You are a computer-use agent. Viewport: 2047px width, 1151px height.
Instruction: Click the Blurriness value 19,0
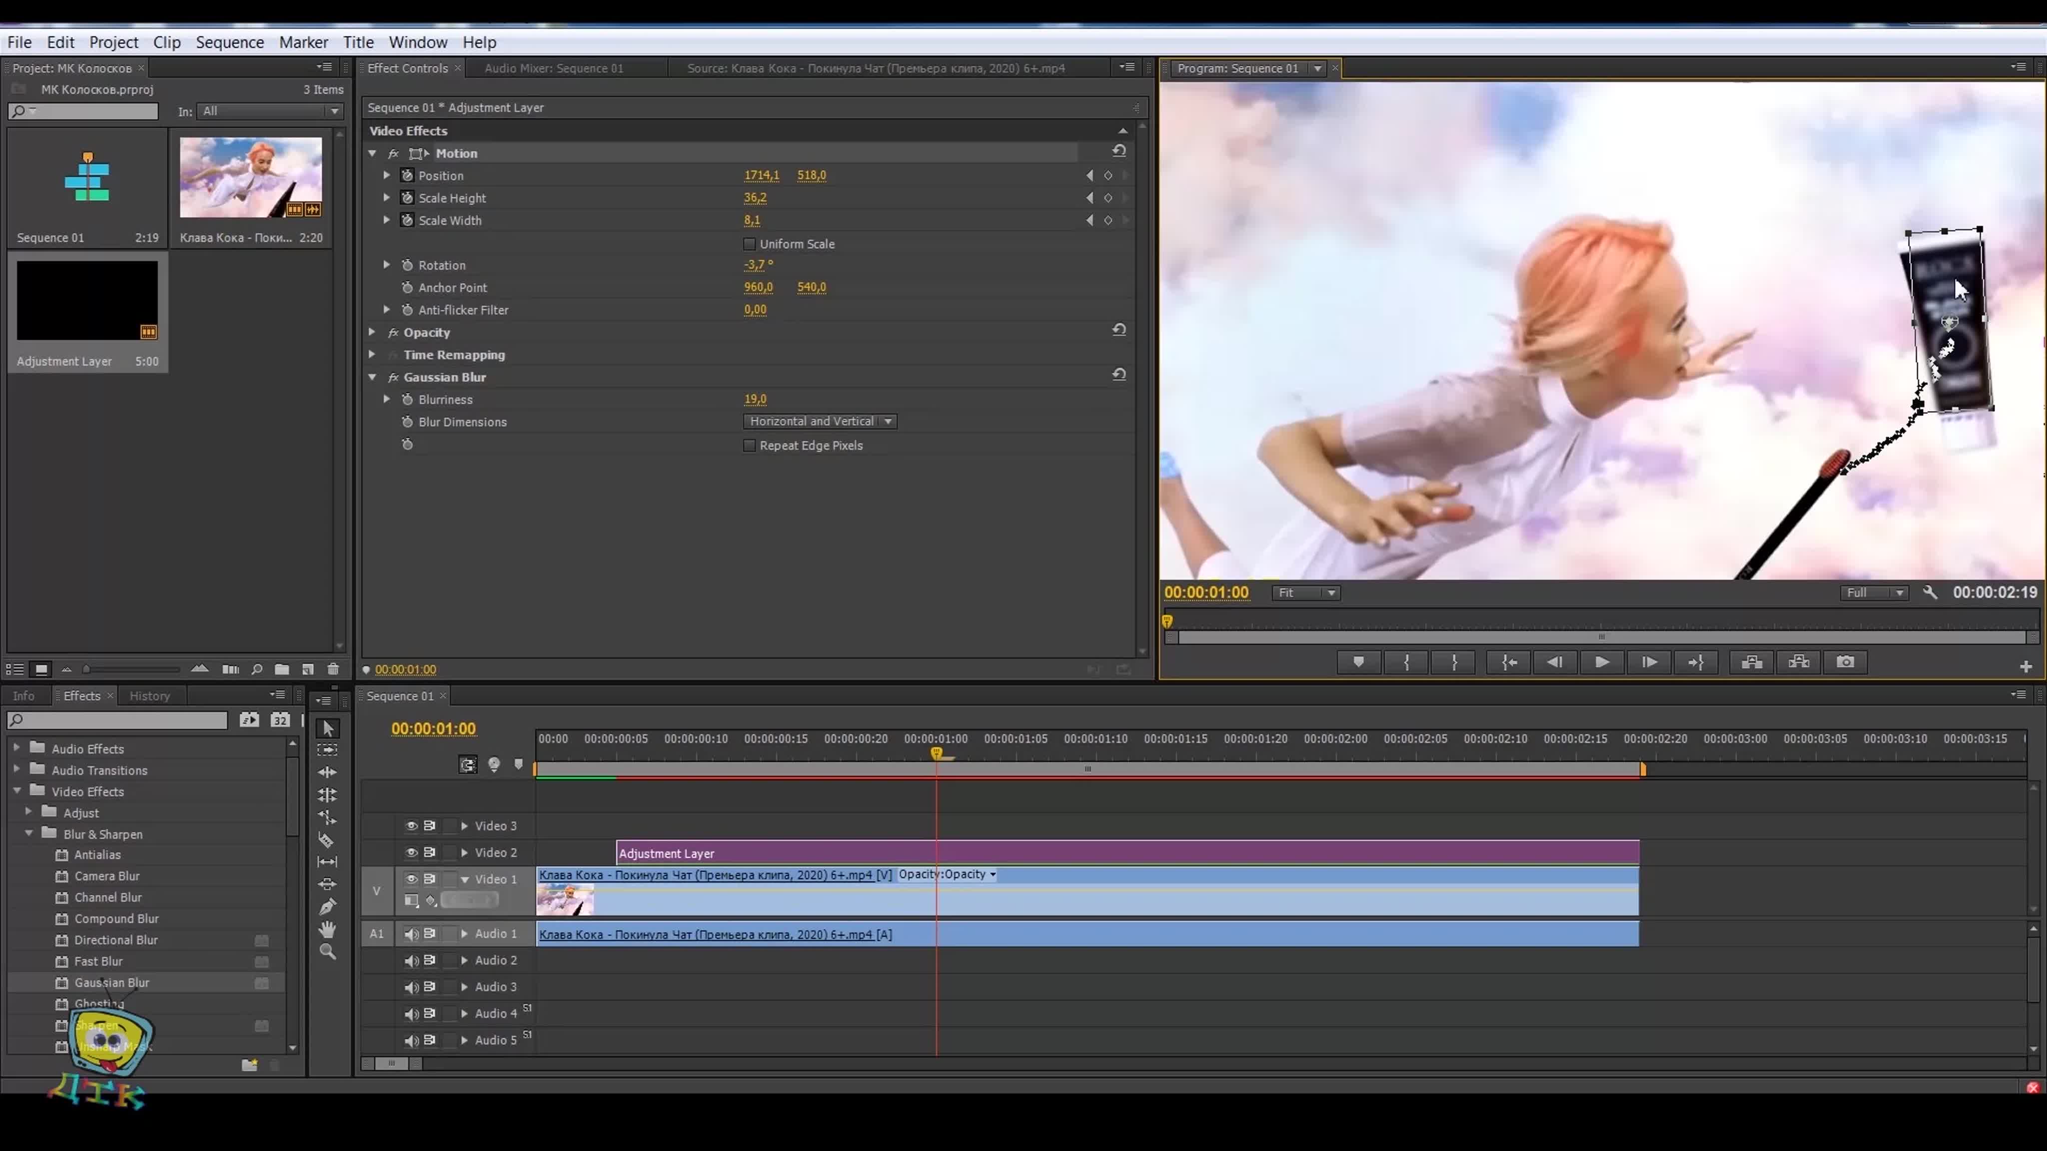(x=755, y=400)
